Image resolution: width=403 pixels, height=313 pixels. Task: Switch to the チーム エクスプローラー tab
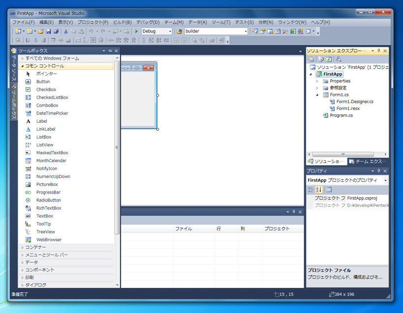coord(369,161)
